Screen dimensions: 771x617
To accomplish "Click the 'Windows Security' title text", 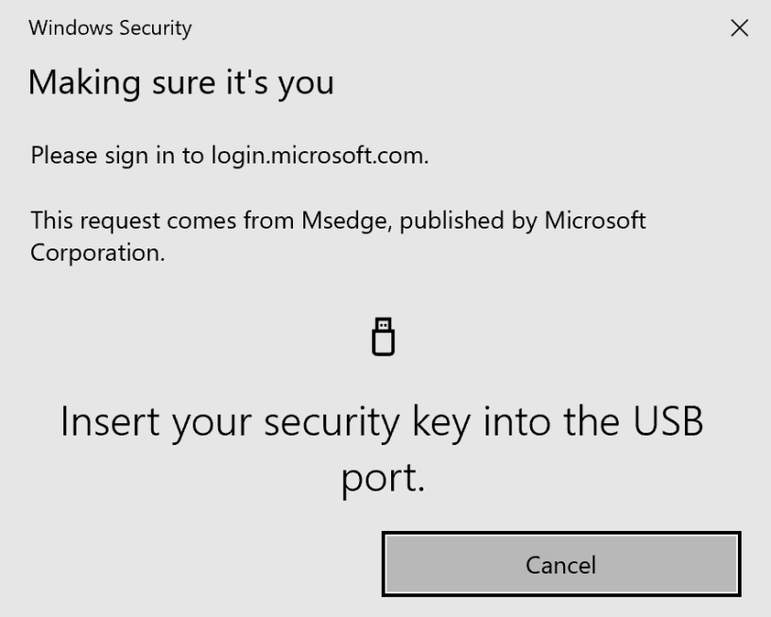I will (x=110, y=28).
